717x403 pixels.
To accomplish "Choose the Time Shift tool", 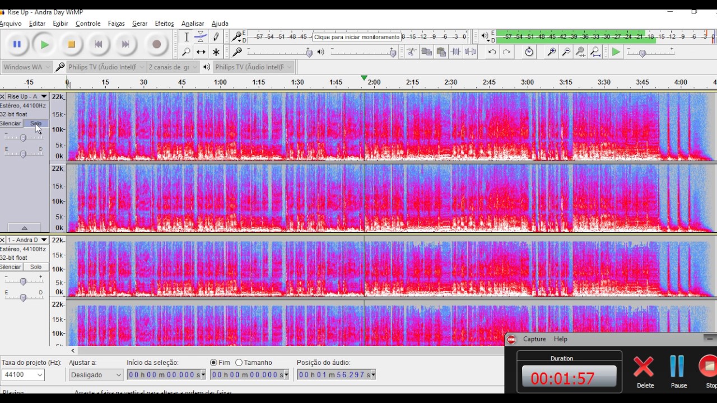I will point(201,52).
